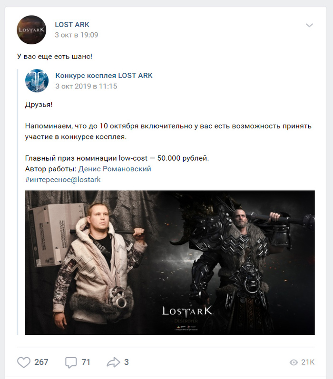Screen dimensions: 333x379
Task: Click the У вас еще есть шанс text
Action: (55, 57)
